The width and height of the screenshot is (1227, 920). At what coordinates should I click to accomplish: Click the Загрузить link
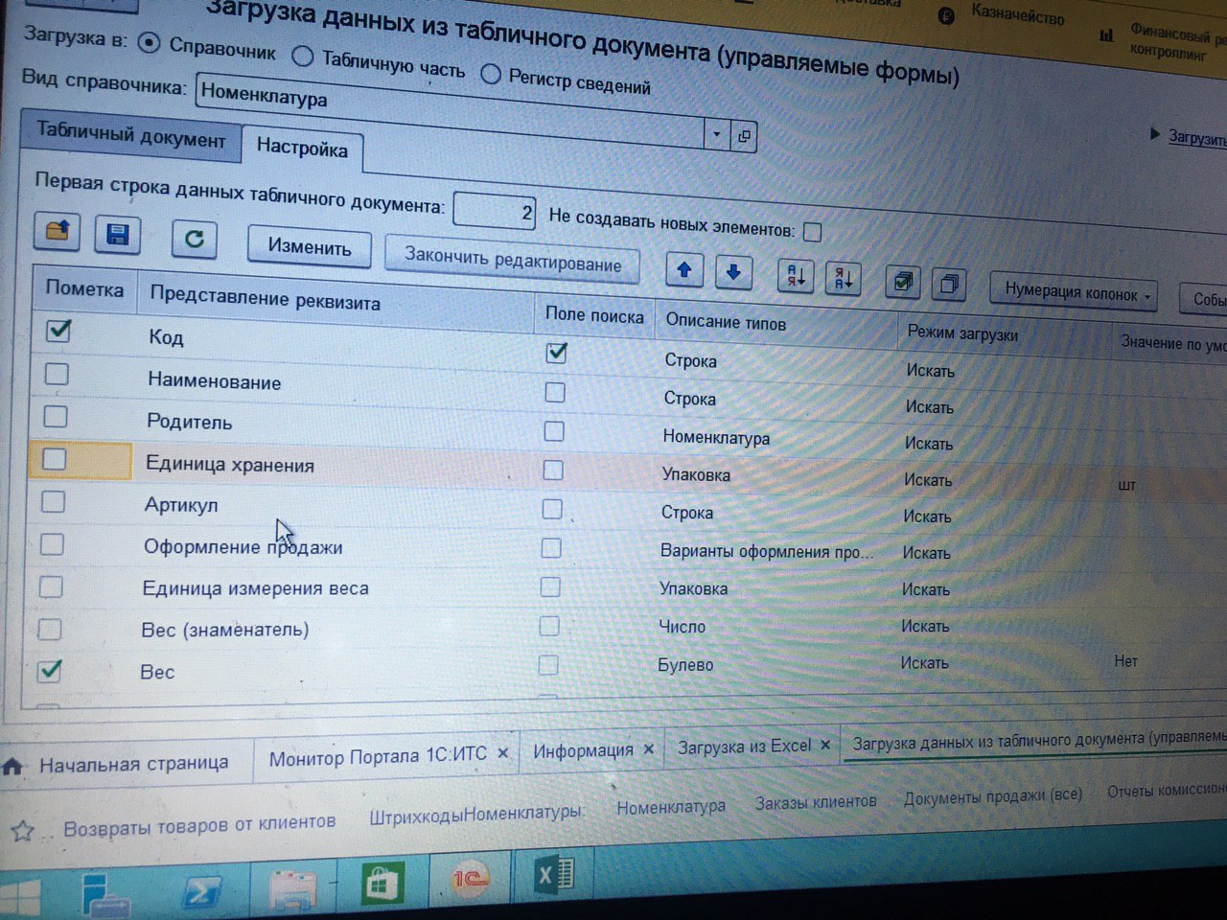[1196, 138]
